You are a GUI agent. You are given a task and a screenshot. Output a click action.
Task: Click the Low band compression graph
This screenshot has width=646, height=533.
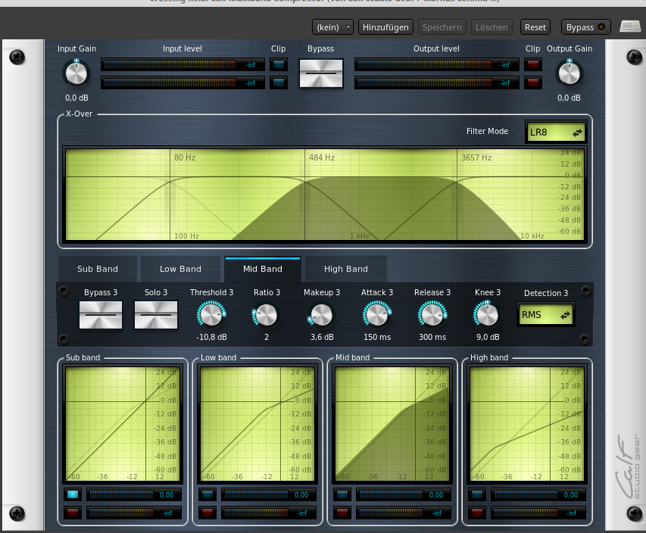point(257,424)
